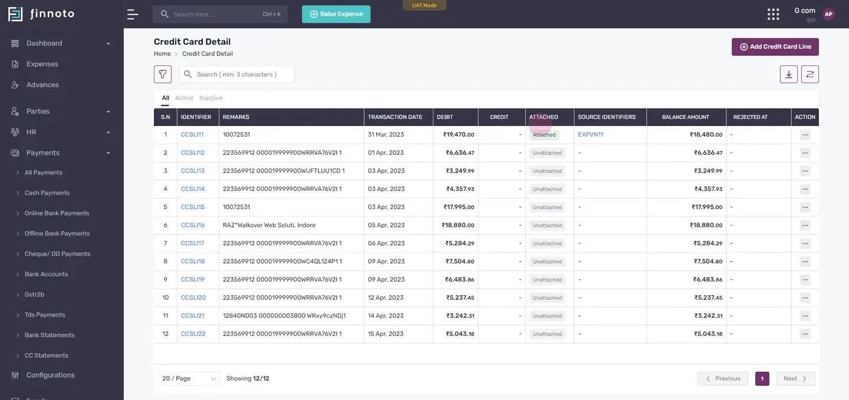Go to Cash Payments
Screen dimensions: 849x400
(x=47, y=193)
